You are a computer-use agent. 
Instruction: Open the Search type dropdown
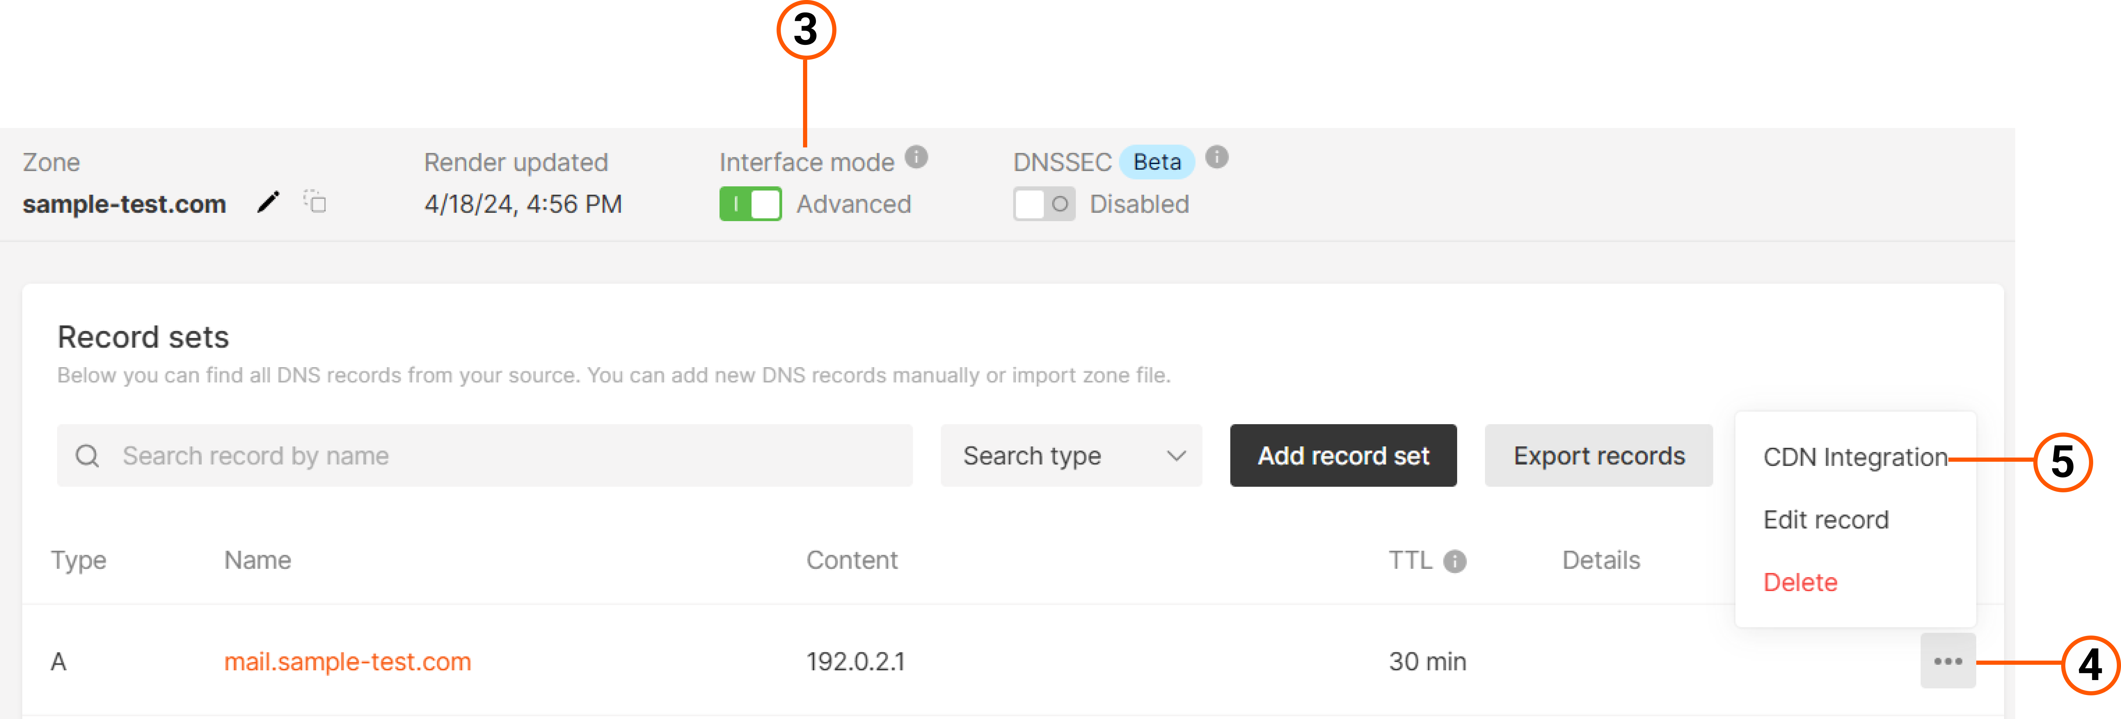point(1071,456)
